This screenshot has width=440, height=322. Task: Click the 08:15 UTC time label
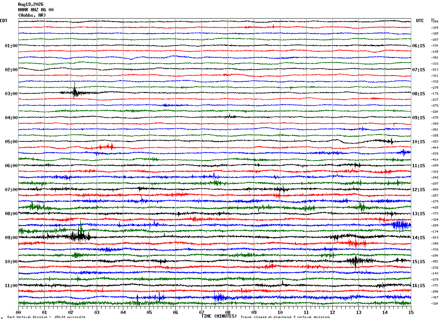(x=419, y=94)
